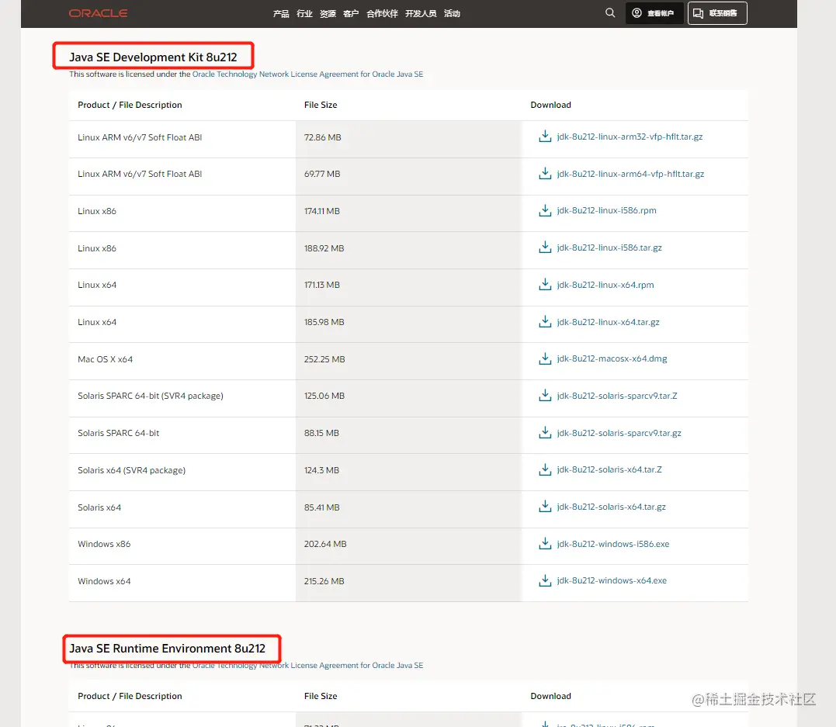Download jdk-8u212-solaris-x64.tar.Z link
This screenshot has height=727, width=836.
pyautogui.click(x=609, y=469)
